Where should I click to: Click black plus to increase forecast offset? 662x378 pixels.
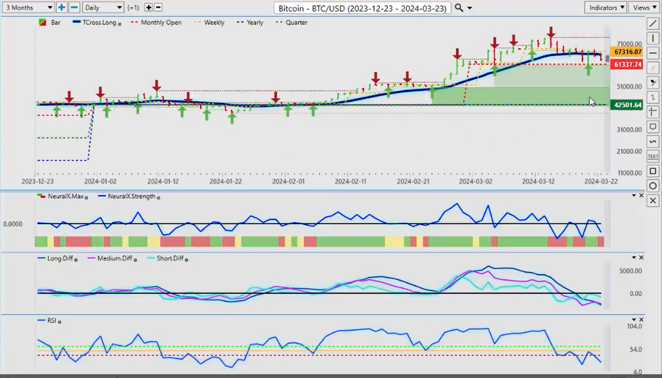(148, 7)
